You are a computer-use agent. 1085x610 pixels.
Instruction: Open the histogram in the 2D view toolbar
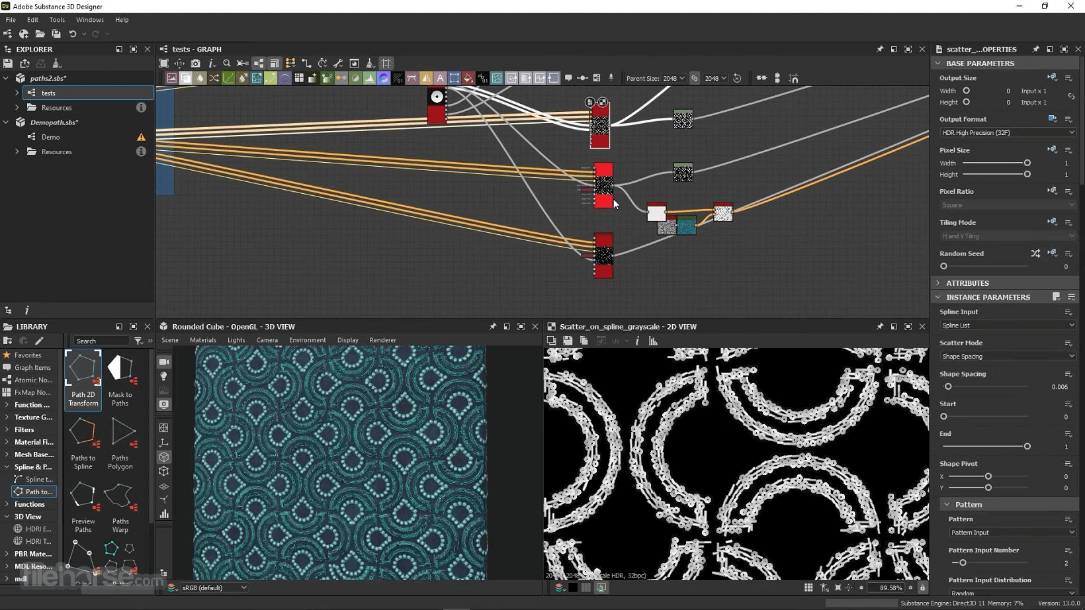[x=654, y=341]
